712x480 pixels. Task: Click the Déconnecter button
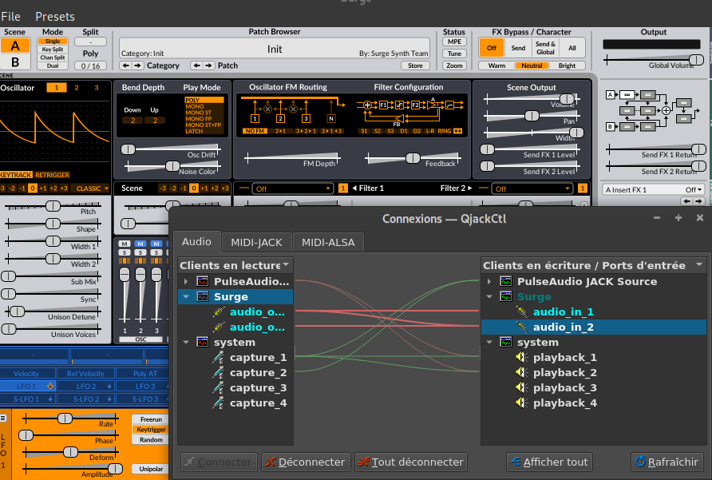click(306, 462)
